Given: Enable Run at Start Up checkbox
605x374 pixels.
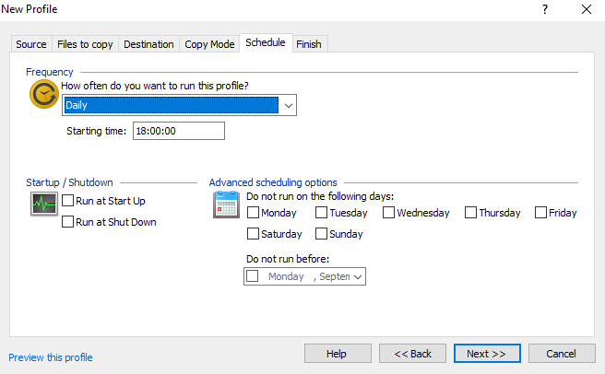Looking at the screenshot, I should [68, 201].
